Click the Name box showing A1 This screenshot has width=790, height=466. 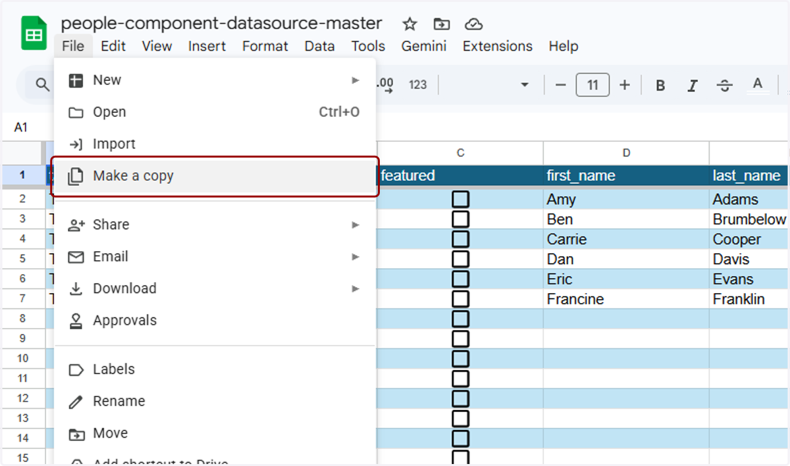coord(21,127)
